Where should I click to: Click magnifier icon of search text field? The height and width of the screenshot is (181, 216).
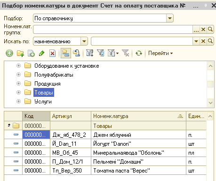click(x=210, y=41)
